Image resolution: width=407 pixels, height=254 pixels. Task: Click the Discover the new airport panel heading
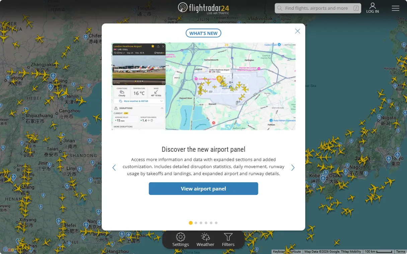tap(203, 149)
